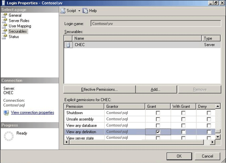Open the Script dropdown arrow

[x=79, y=11]
